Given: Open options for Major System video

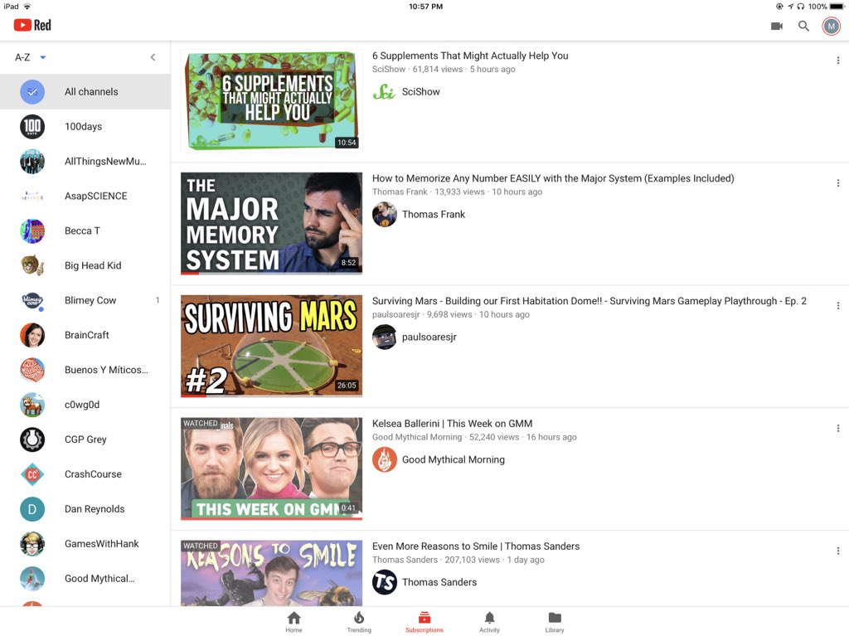Looking at the screenshot, I should pyautogui.click(x=837, y=183).
